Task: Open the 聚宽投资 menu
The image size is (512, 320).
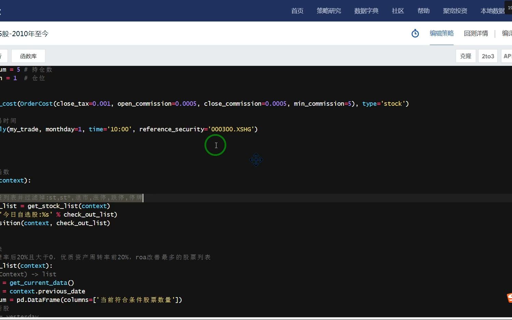Action: (455, 11)
